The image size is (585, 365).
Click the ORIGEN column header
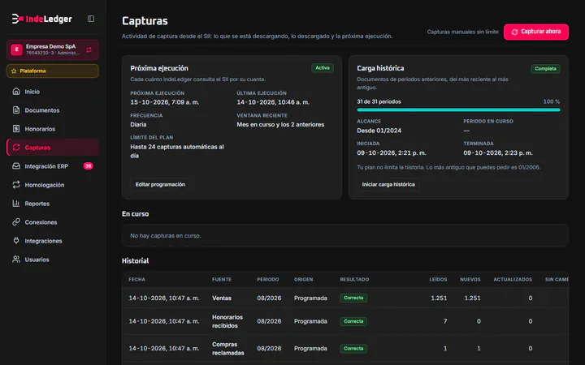coord(303,279)
